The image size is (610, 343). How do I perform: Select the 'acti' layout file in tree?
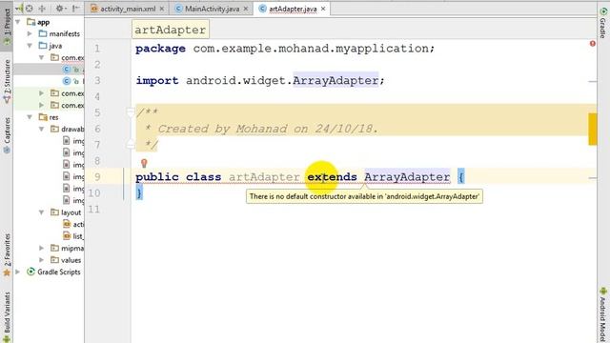78,224
